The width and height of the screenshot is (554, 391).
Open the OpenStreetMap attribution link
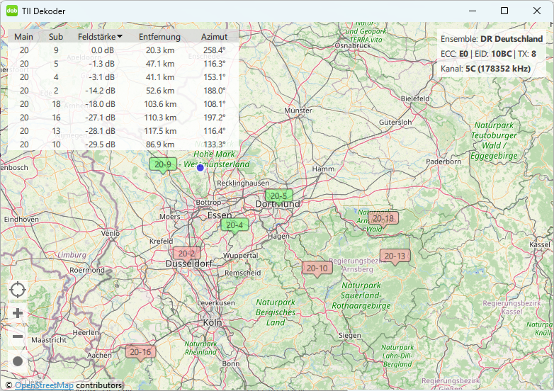(44, 385)
